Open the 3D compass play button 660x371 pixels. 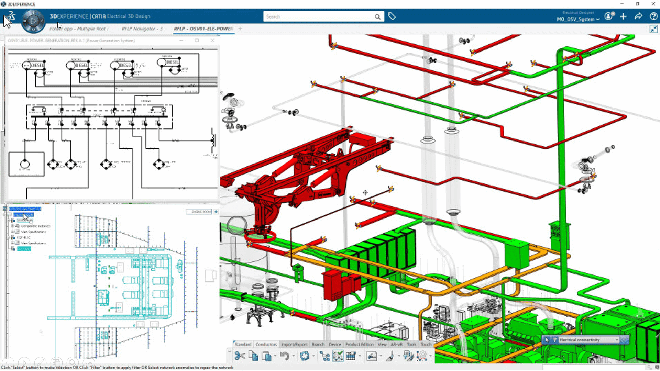33,21
